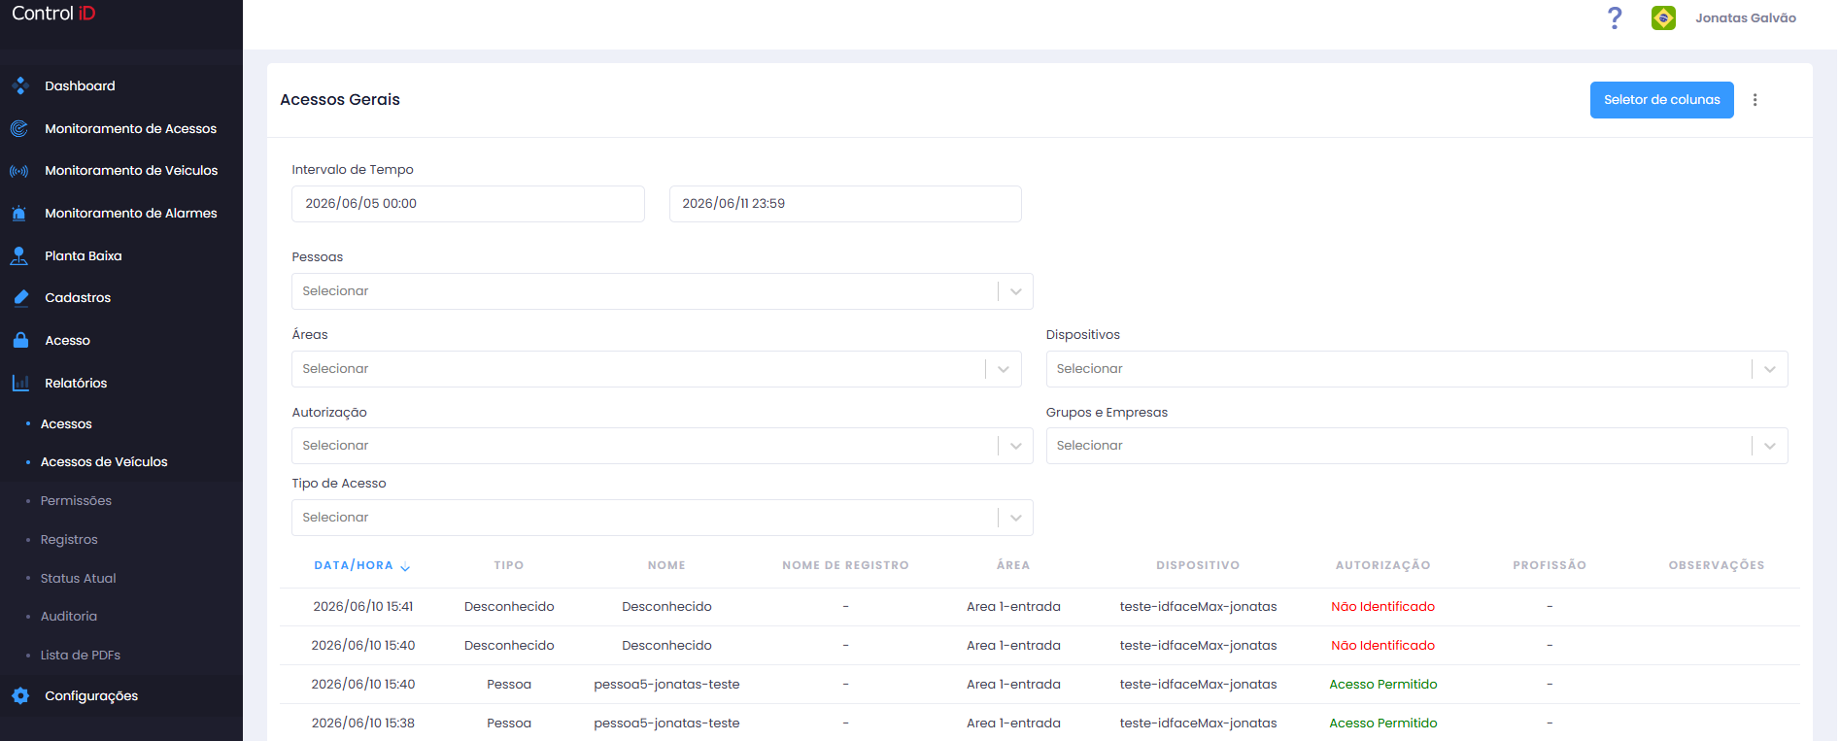The height and width of the screenshot is (741, 1840).
Task: Click the OBSERVAÇÕES column header
Action: [x=1717, y=565]
